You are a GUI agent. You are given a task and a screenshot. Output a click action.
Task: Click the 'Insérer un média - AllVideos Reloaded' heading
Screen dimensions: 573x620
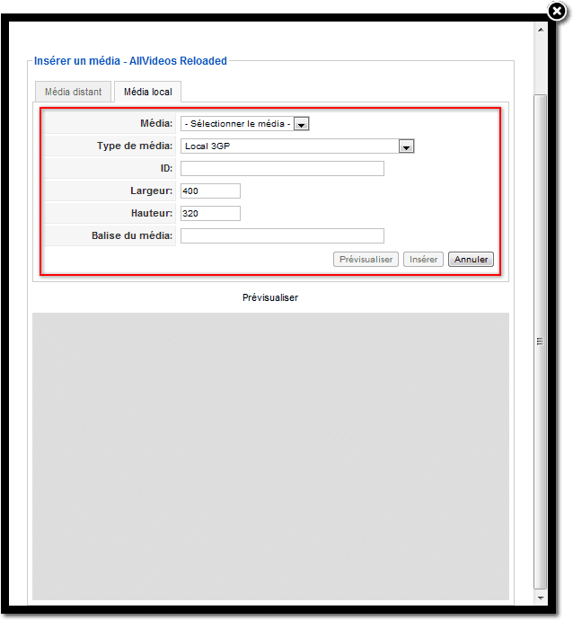point(130,61)
